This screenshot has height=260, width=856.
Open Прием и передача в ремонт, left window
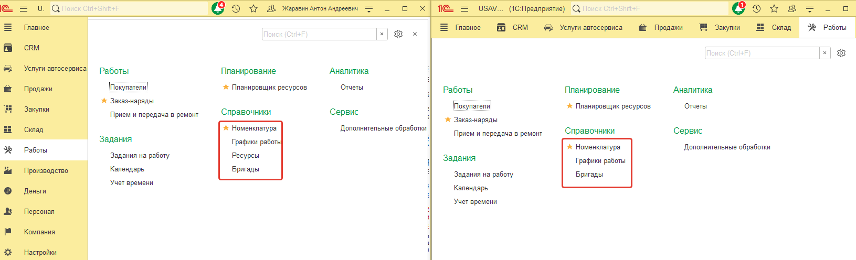coord(154,114)
